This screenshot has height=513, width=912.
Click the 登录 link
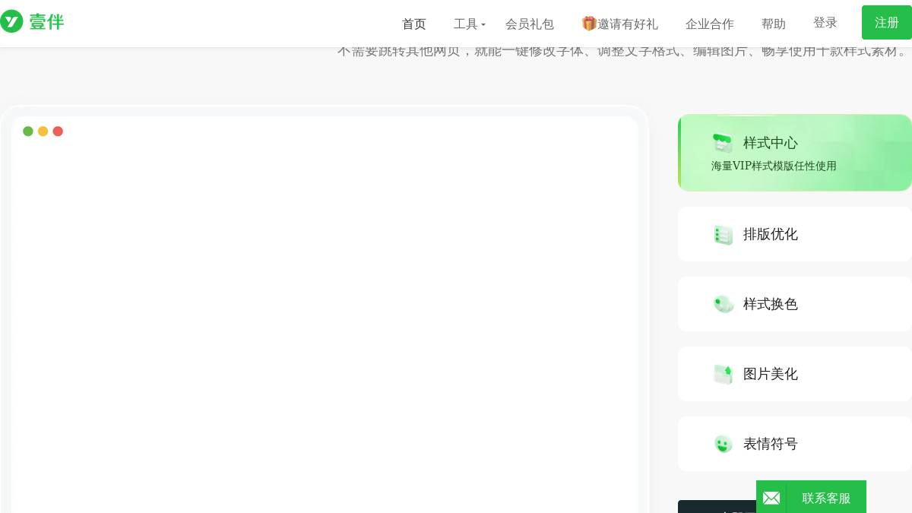[x=825, y=23]
